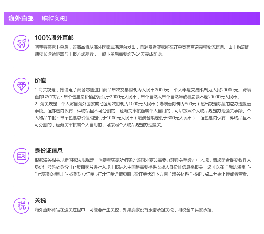
Task: Click the 税 customs tax icon
Action: 21,206
